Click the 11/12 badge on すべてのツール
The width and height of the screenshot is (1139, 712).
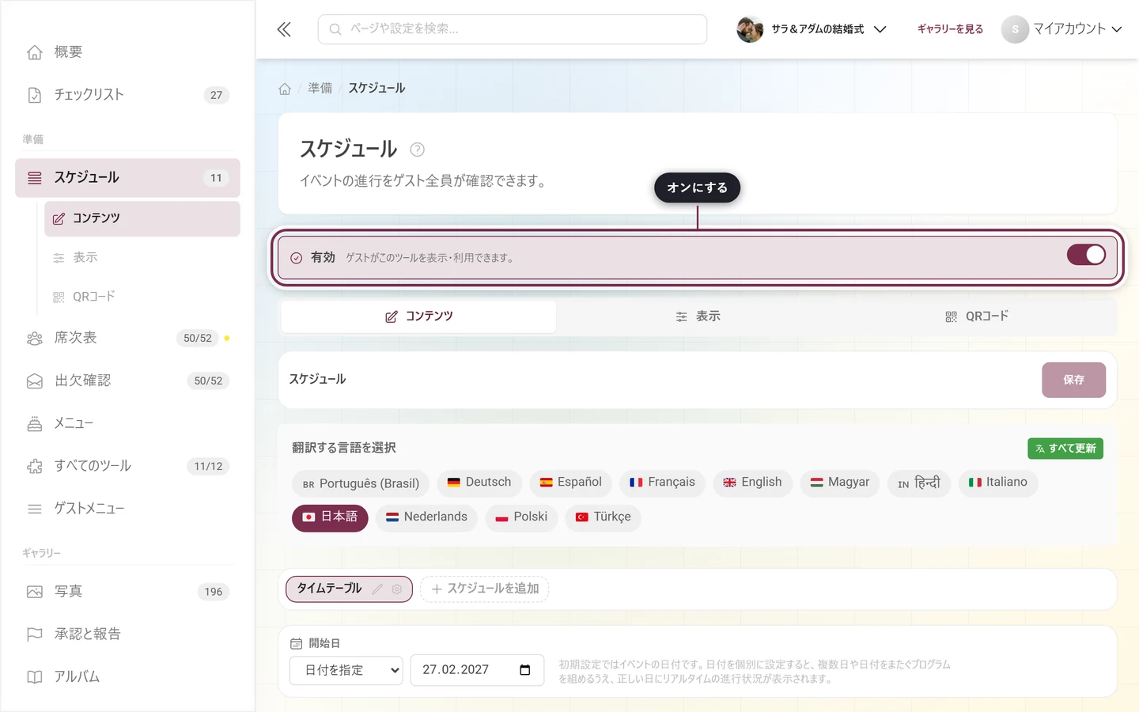click(x=208, y=467)
